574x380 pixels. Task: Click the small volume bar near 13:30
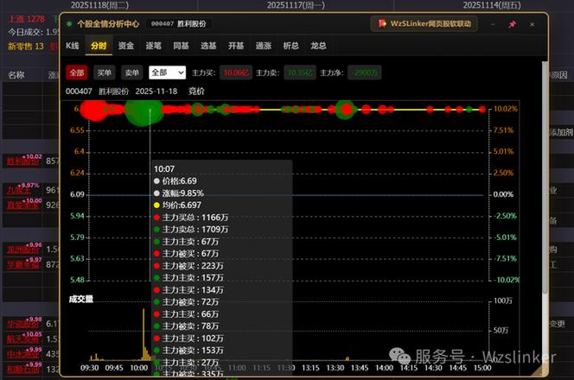pyautogui.click(x=348, y=358)
